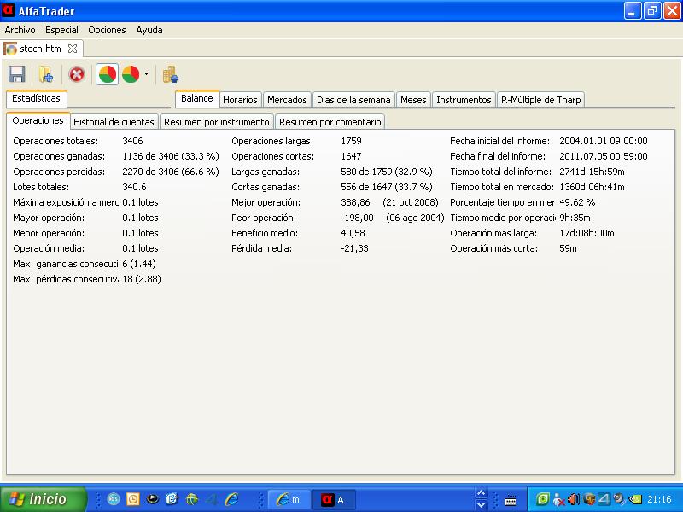
Task: Open the Archivo menu
Action: click(x=20, y=30)
